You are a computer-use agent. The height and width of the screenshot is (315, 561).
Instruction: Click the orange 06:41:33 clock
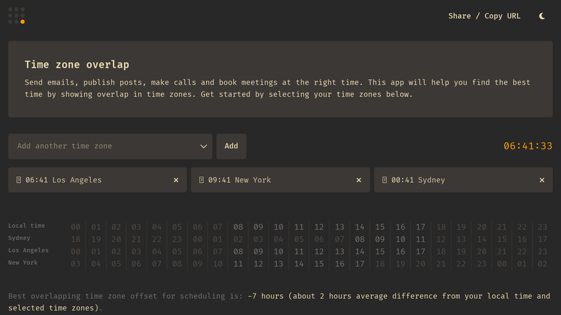[528, 146]
